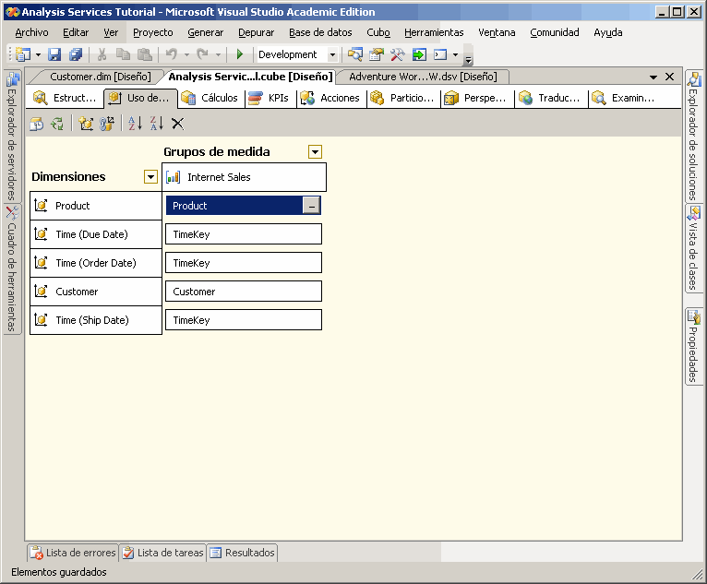
Task: Open the Herramientas menu
Action: coord(434,32)
